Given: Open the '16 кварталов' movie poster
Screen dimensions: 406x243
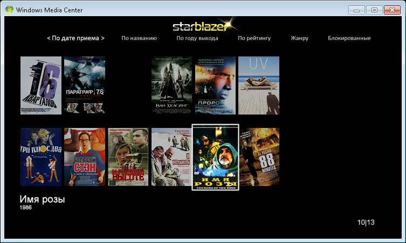Looking at the screenshot, I should [x=41, y=85].
